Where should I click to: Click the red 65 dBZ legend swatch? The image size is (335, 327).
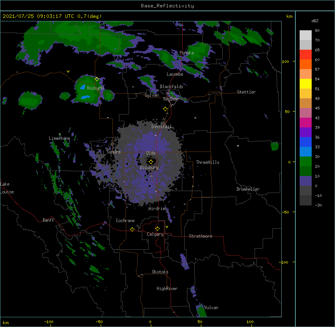(305, 54)
